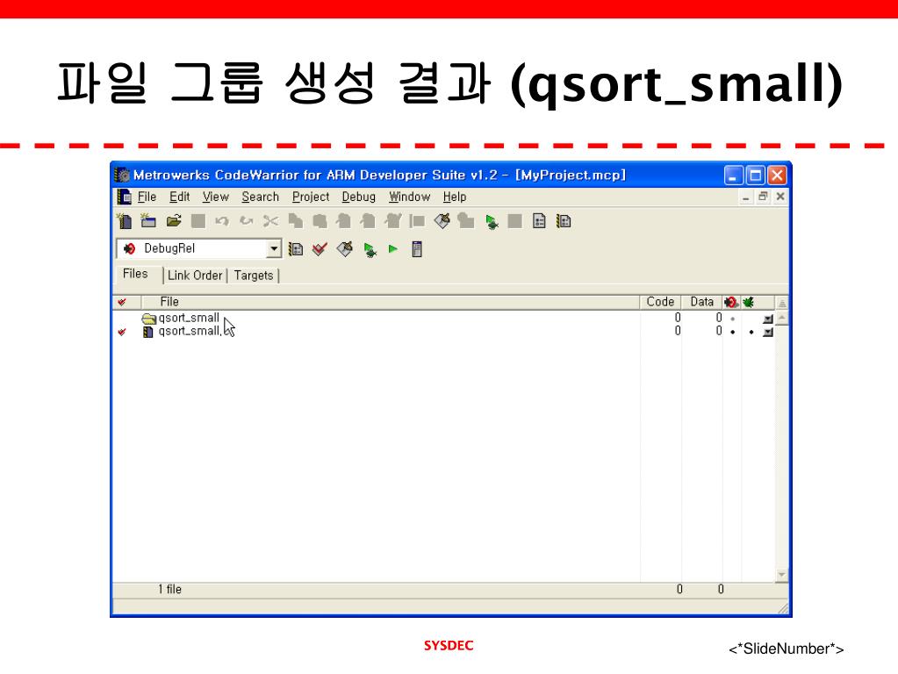Click the red checkmark Synchronize Modification Dates icon

click(x=320, y=249)
